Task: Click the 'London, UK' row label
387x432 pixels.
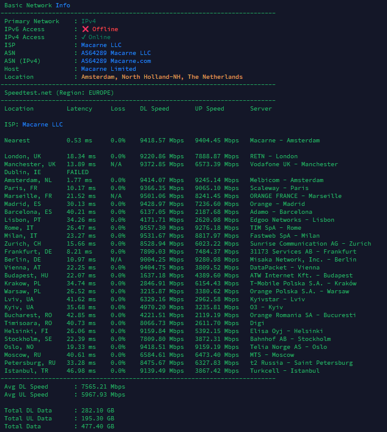Action: click(x=23, y=156)
